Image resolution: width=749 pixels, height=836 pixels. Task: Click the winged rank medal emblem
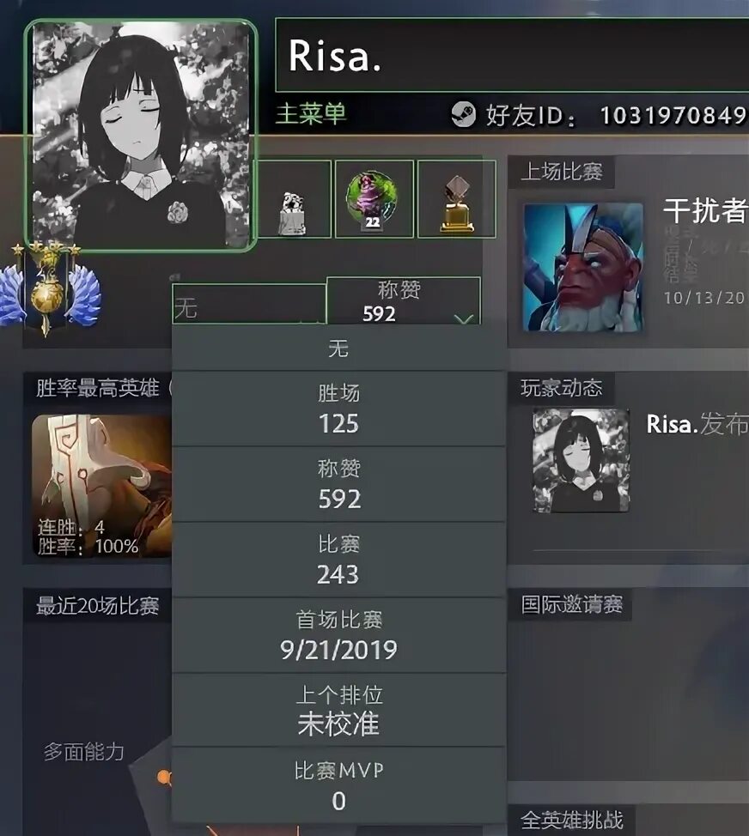(48, 288)
